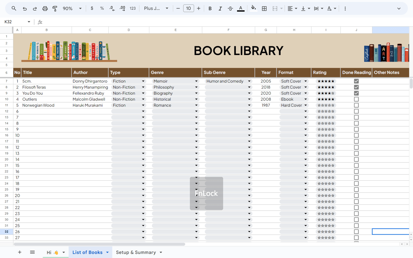Increase decimal places icon
The height and width of the screenshot is (258, 413).
[x=123, y=9]
